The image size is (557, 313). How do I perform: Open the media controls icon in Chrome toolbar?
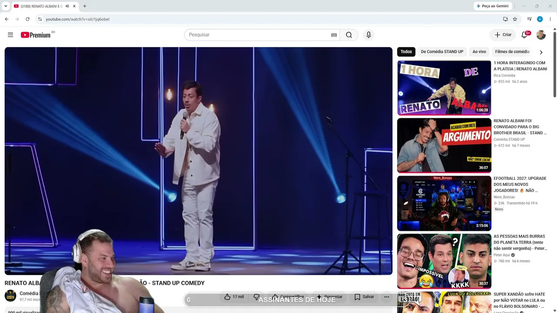(x=529, y=19)
